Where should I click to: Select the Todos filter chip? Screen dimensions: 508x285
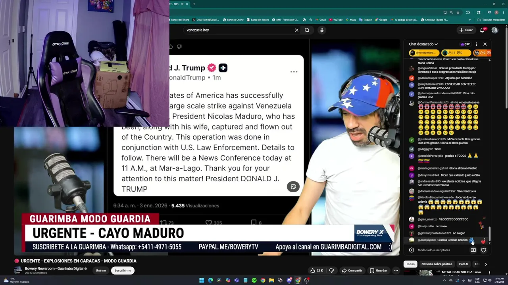click(x=410, y=264)
